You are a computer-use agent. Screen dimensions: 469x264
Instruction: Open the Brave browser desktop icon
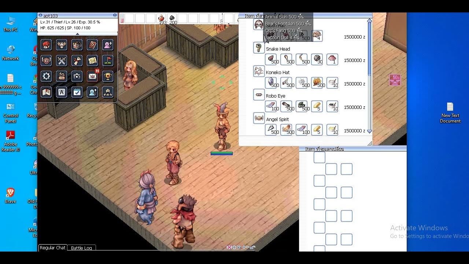coord(10,195)
